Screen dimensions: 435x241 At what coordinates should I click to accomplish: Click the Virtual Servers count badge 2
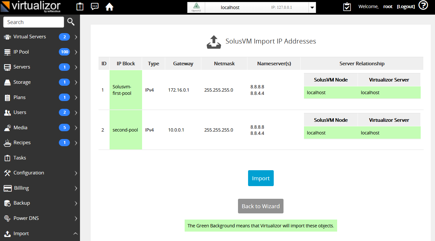[64, 37]
